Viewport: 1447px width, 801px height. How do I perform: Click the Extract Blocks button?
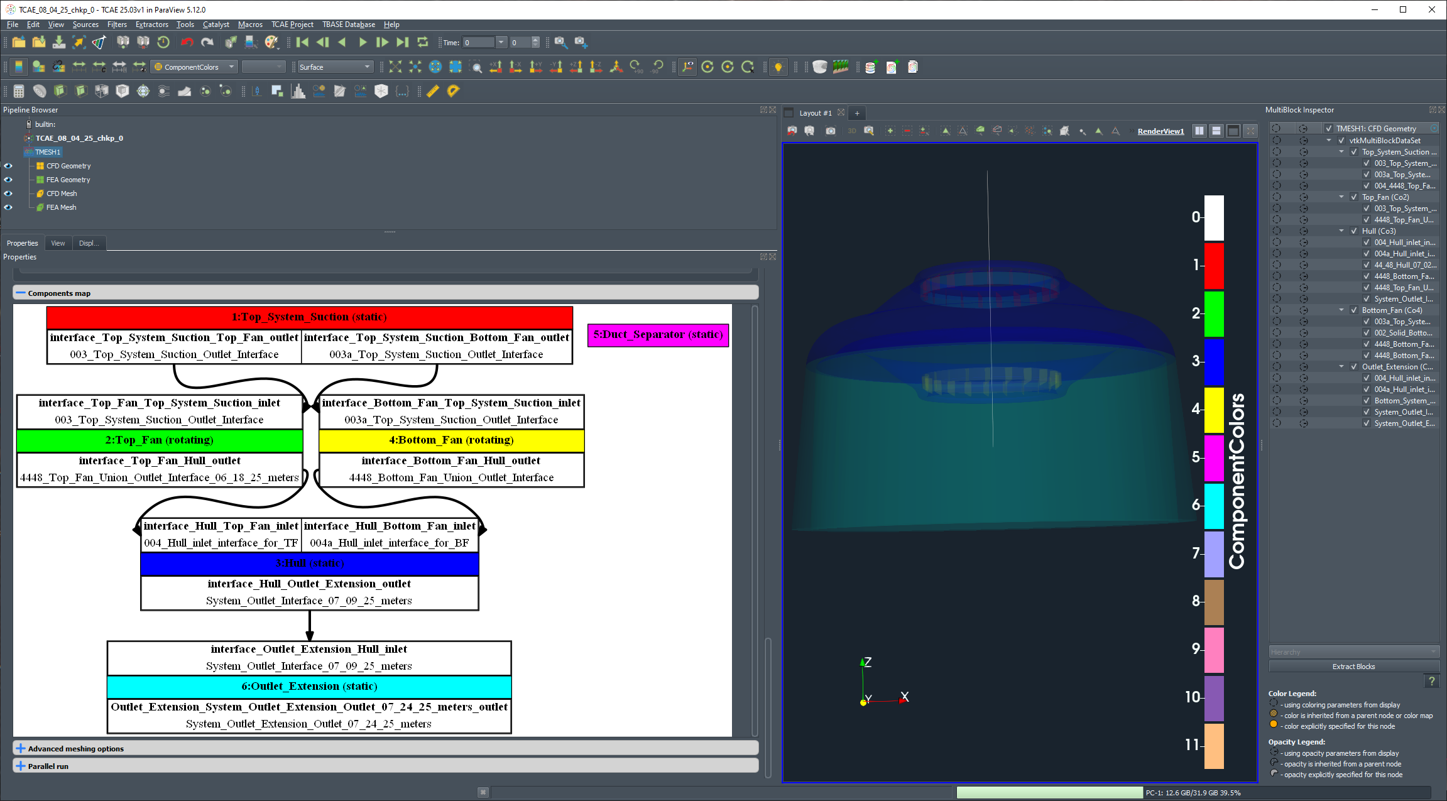[x=1353, y=667]
